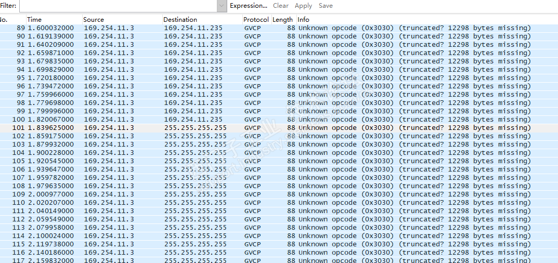The image size is (558, 263).
Task: Click destination 169.254.11.235 in packet 92
Action: pyautogui.click(x=193, y=53)
